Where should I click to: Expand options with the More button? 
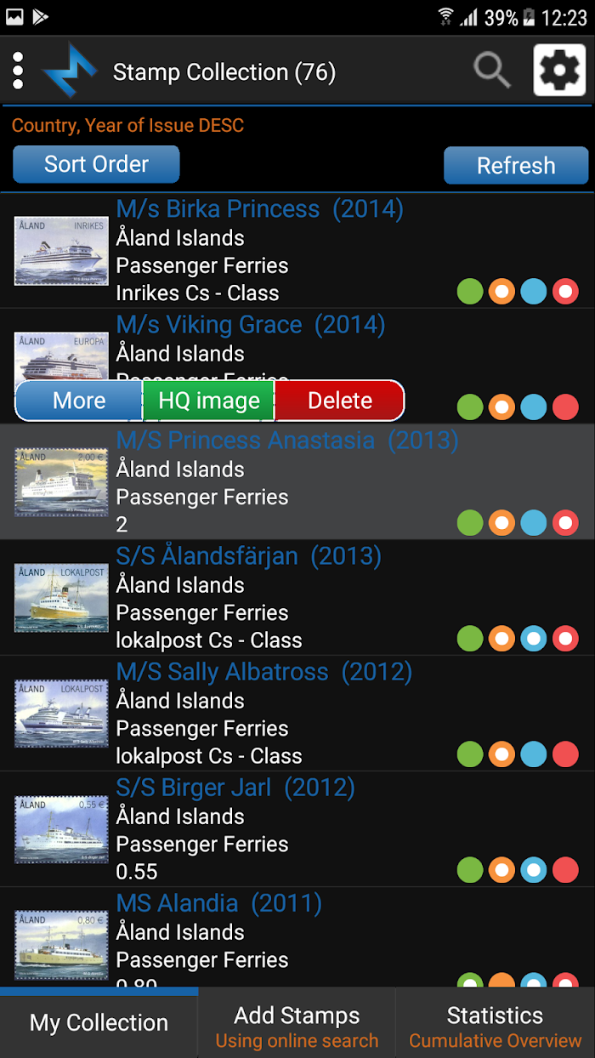(x=79, y=401)
